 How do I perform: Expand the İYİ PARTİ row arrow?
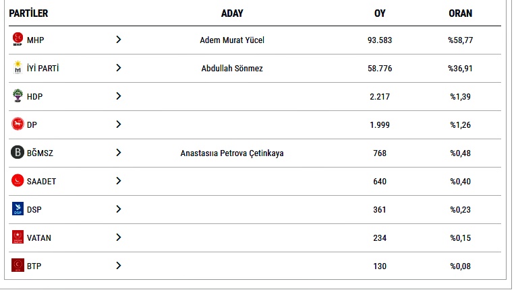[x=119, y=68]
